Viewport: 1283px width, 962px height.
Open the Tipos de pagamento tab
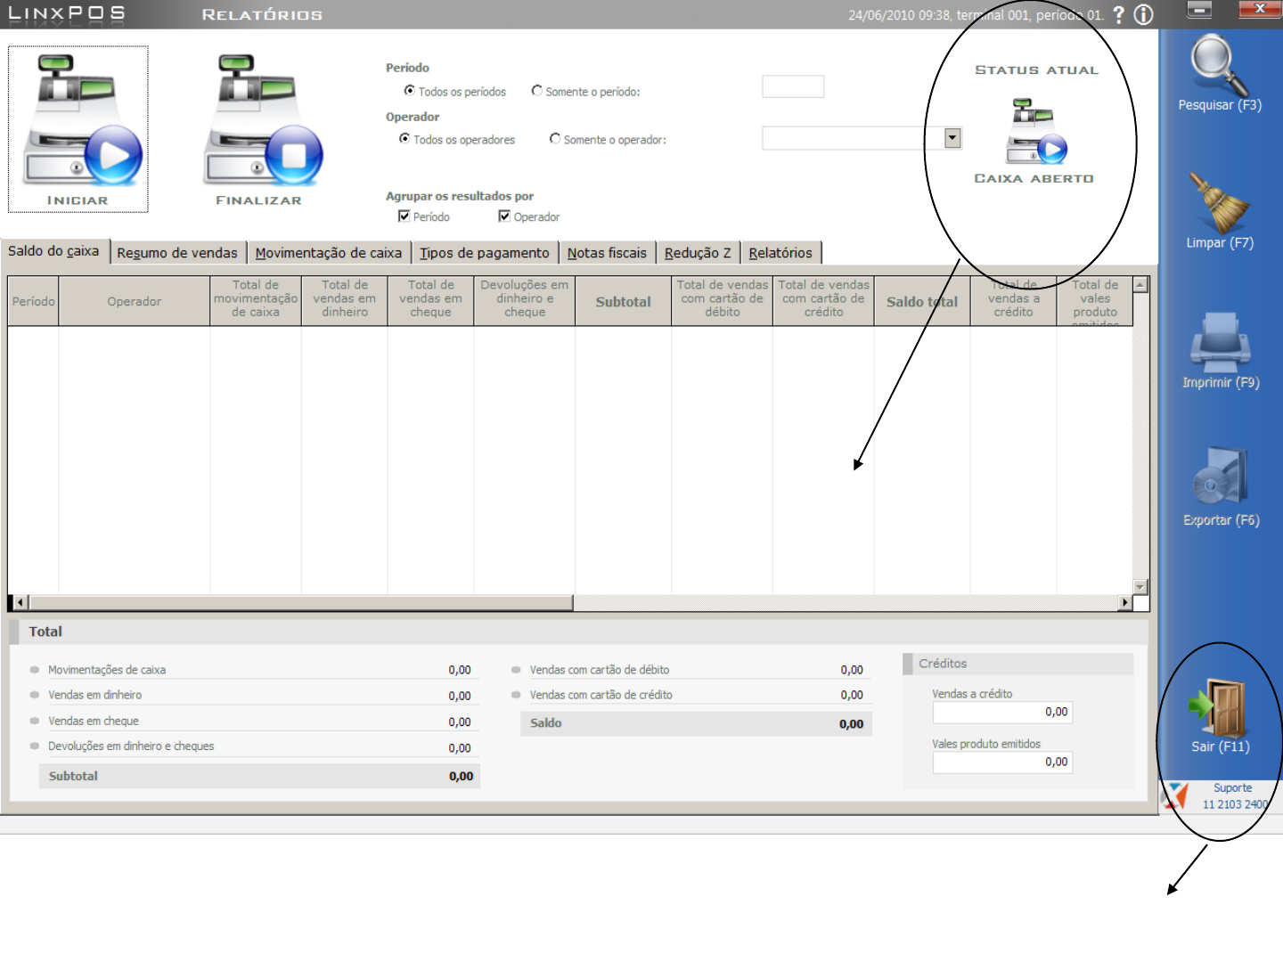click(x=485, y=253)
